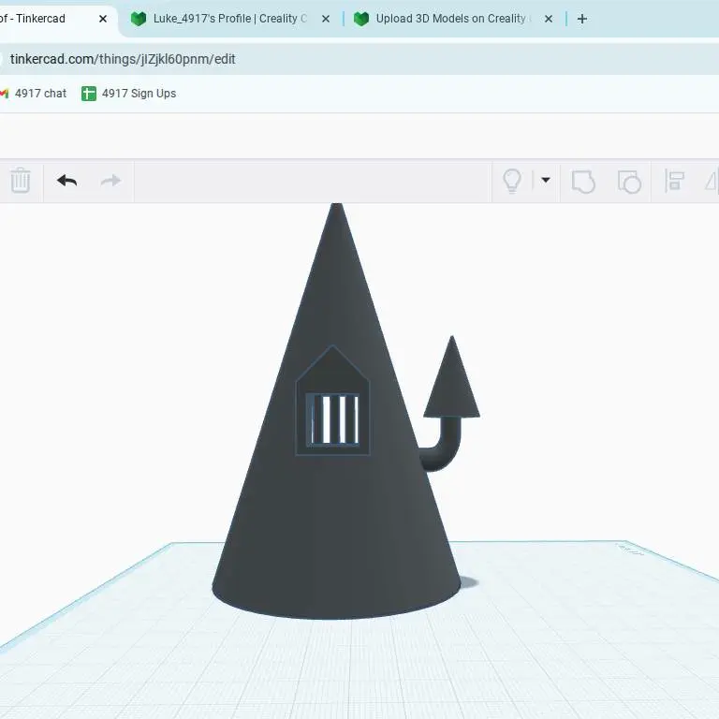Switch to Upload 3D Models tab
Viewport: 719px width, 719px height.
pyautogui.click(x=449, y=19)
